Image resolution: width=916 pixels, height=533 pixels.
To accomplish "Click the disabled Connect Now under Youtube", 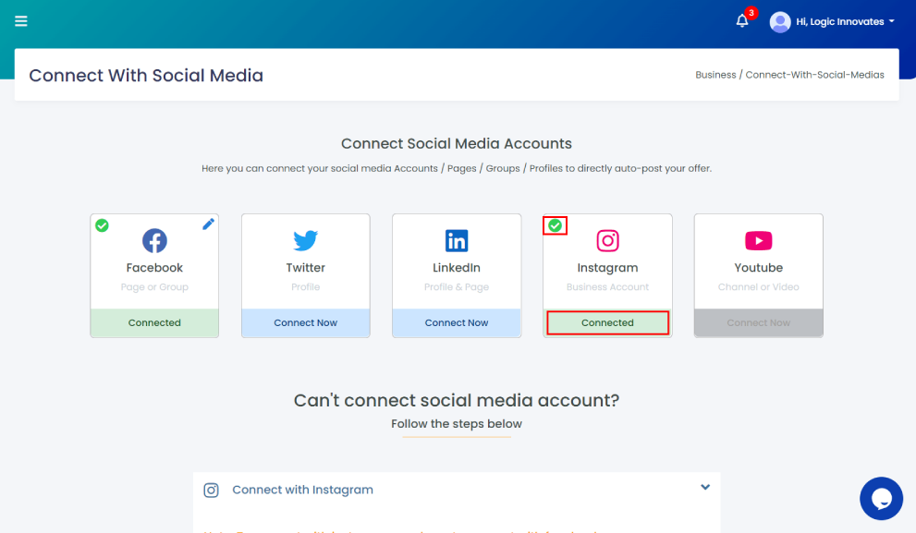I will click(759, 322).
